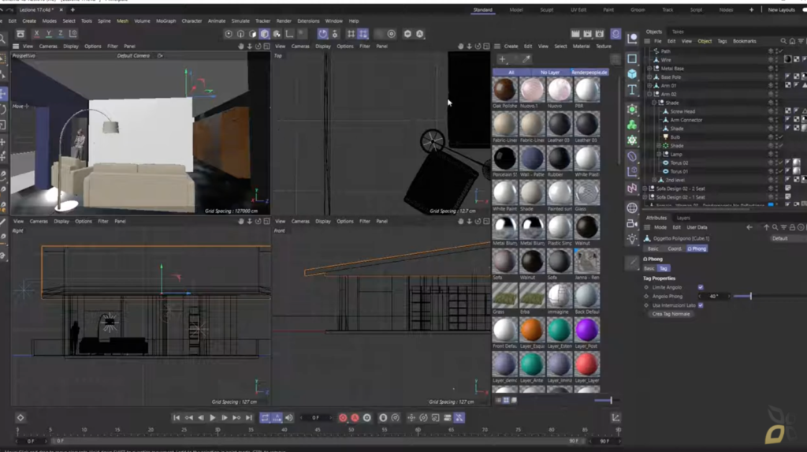Screen dimensions: 807x452
Task: Click the Attributes back arrow
Action: pos(749,227)
